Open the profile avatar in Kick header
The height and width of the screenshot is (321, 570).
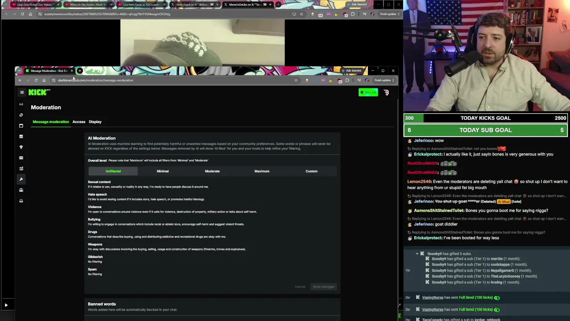[386, 92]
